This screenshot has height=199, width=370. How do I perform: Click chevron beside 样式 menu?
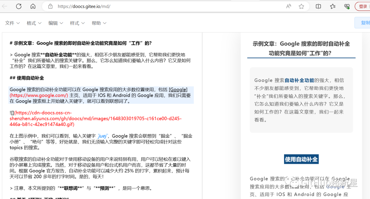tap(83, 23)
